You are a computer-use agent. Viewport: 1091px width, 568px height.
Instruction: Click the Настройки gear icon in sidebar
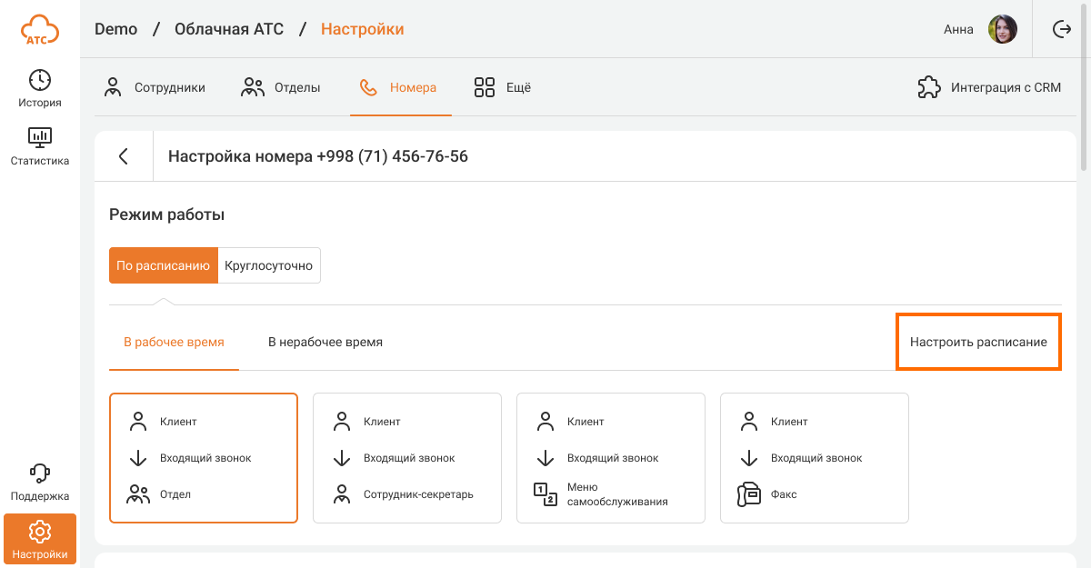pos(40,532)
